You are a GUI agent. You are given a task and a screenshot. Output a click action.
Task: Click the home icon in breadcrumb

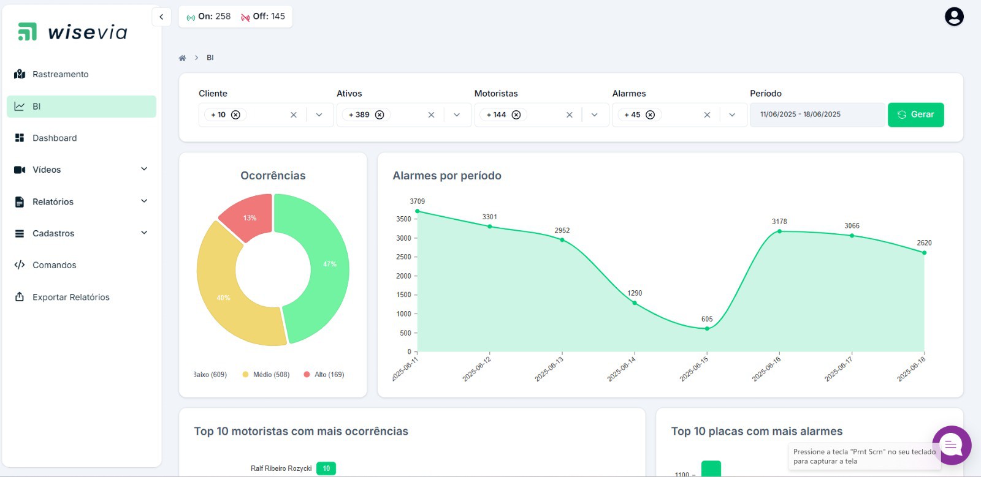tap(182, 58)
